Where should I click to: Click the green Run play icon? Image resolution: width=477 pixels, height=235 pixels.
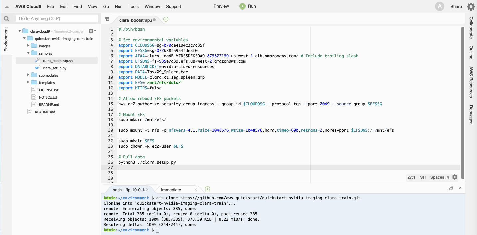242,6
